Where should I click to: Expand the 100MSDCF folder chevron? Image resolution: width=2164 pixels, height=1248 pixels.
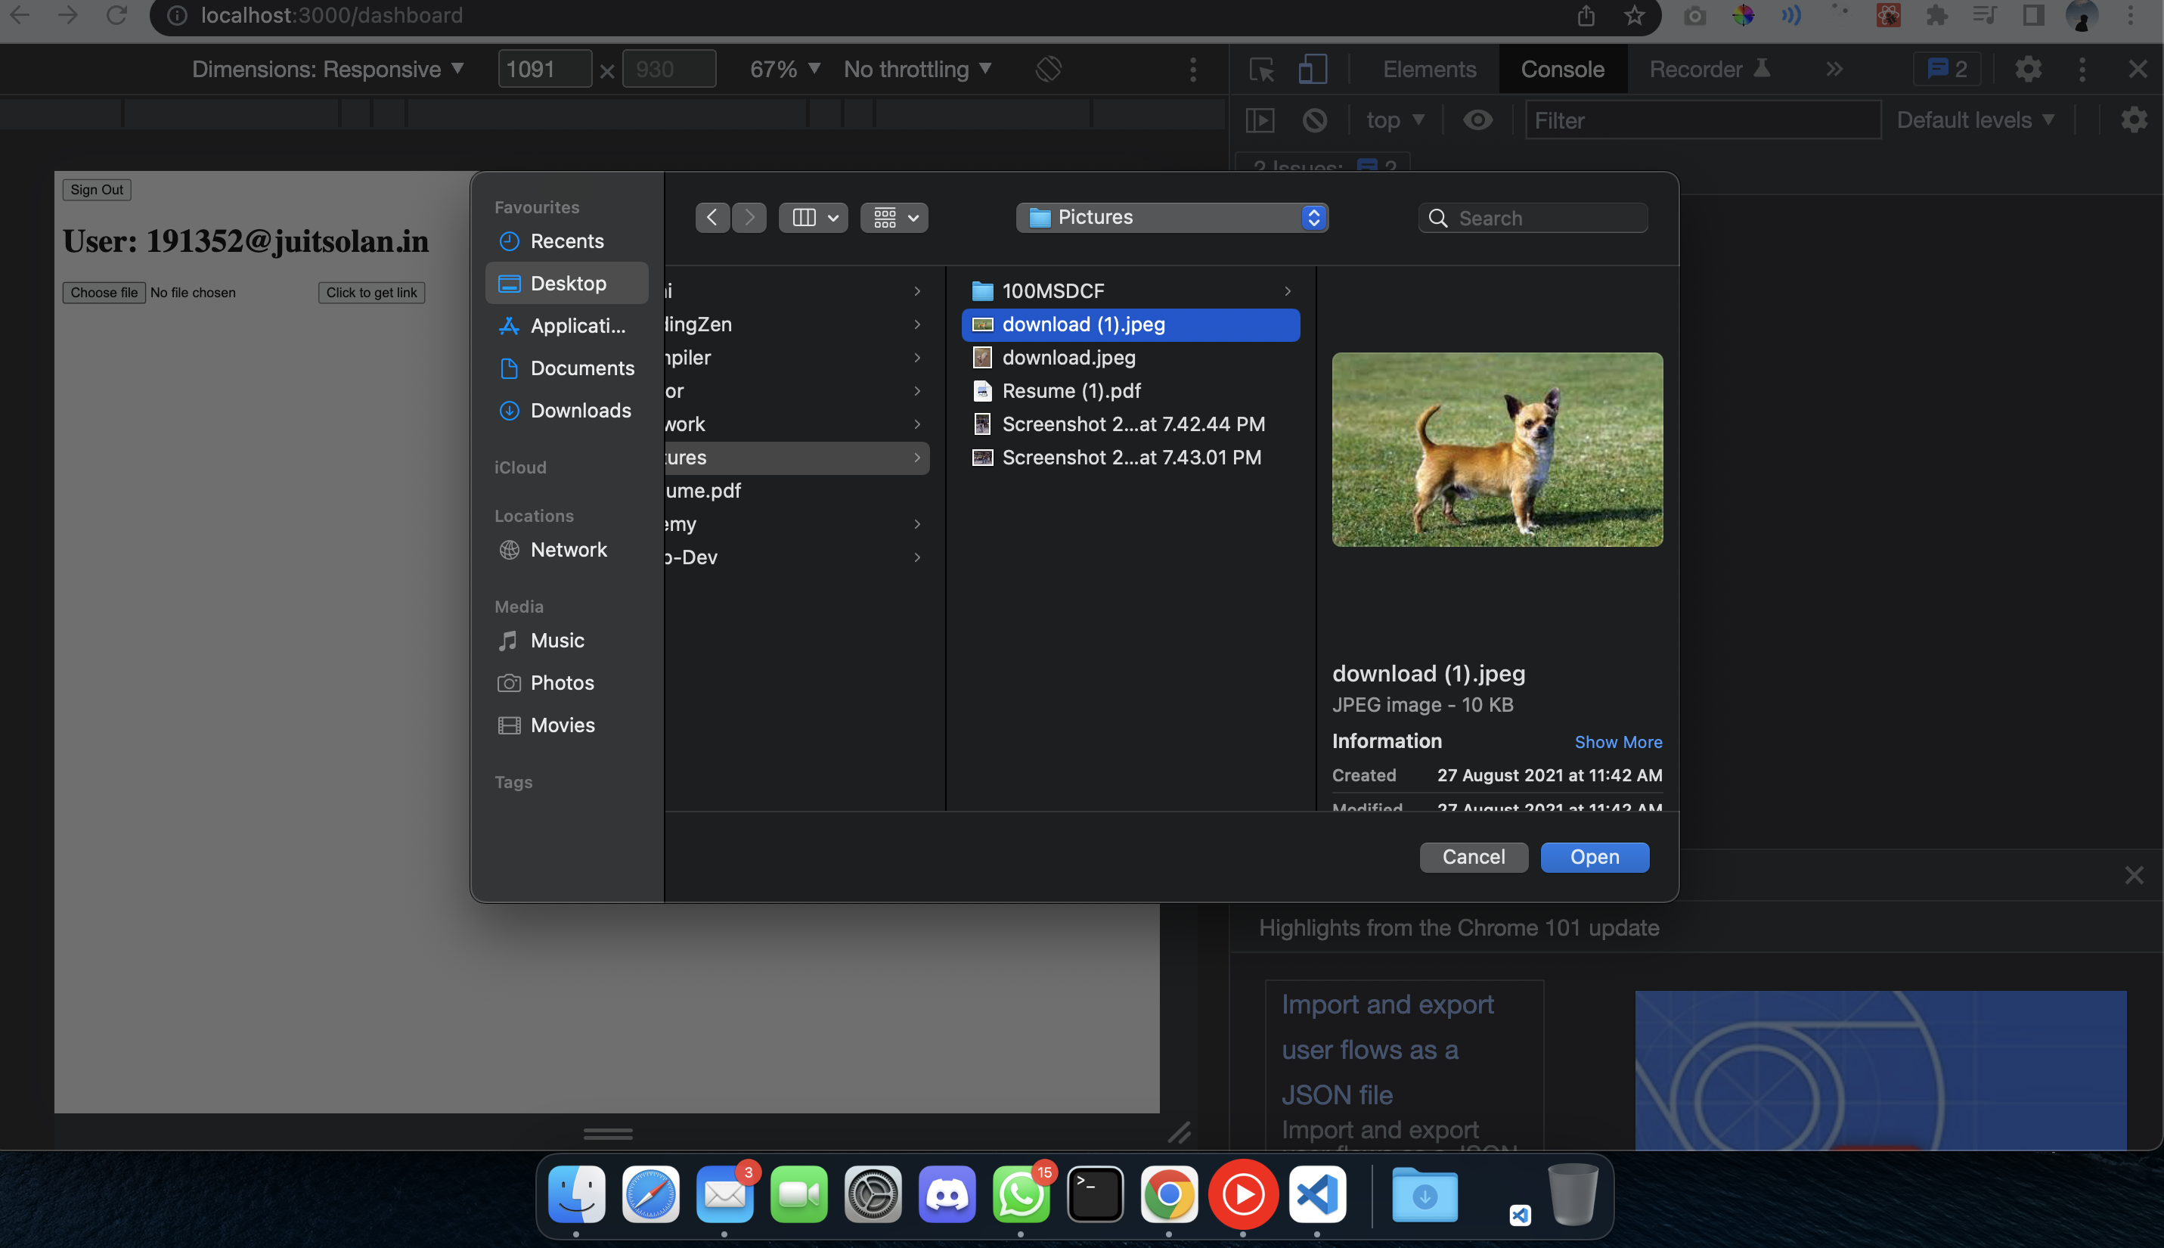[x=1288, y=290]
